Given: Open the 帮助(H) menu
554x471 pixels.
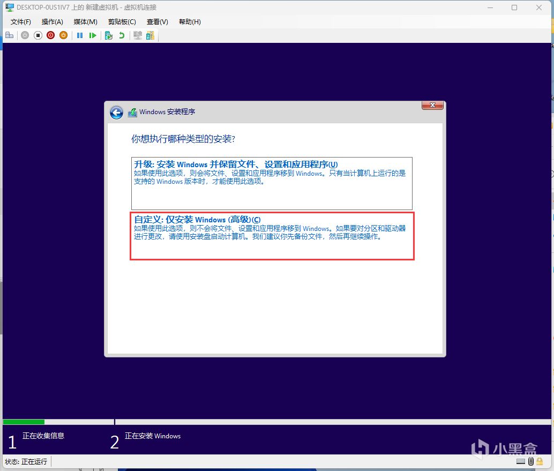Looking at the screenshot, I should [190, 22].
